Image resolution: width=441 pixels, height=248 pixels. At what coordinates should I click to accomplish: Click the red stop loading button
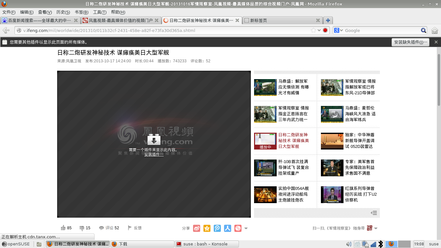(325, 30)
